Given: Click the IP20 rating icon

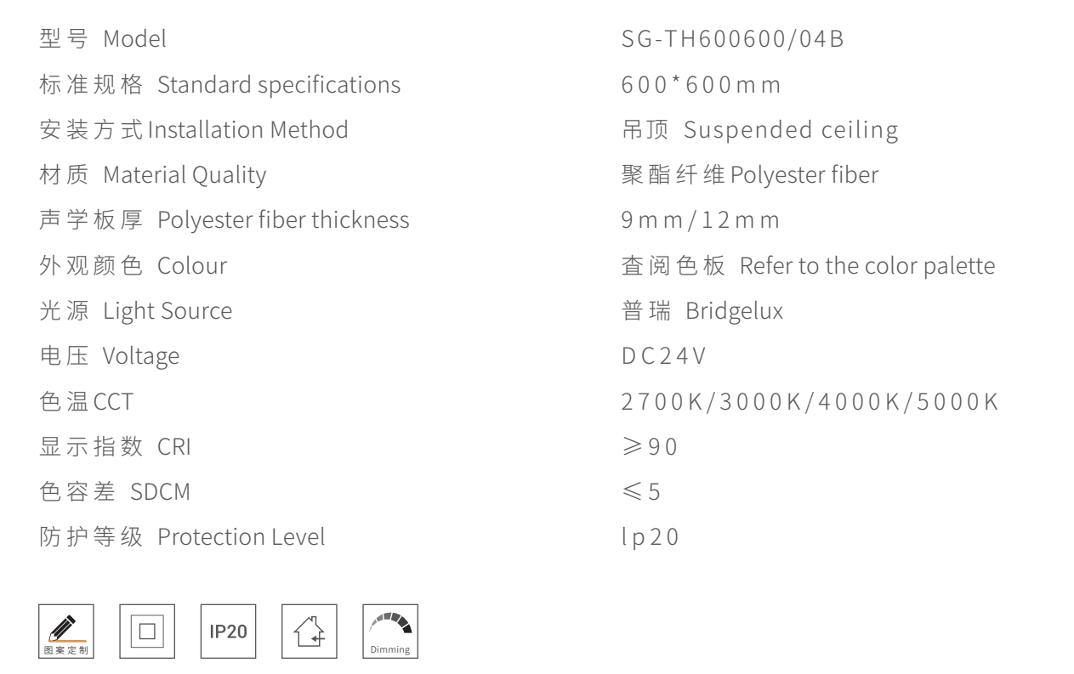Looking at the screenshot, I should [228, 631].
